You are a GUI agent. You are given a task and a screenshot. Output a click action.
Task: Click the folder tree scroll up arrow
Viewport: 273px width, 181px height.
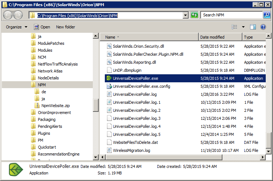coord(96,36)
